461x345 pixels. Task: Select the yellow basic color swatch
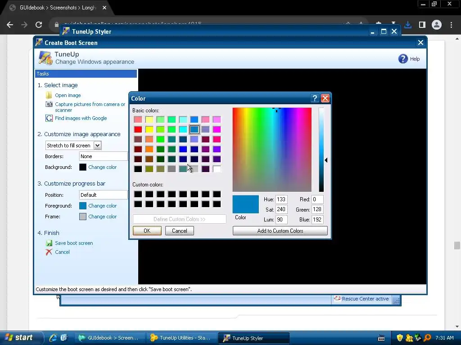(149, 129)
